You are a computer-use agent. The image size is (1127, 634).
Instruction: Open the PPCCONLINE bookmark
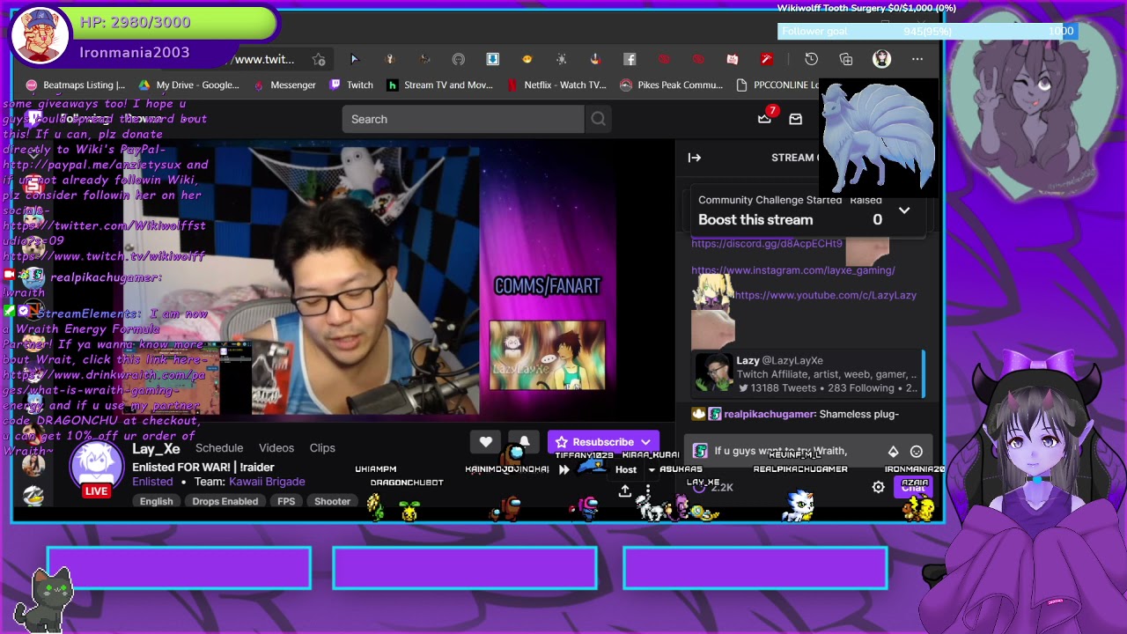point(777,85)
